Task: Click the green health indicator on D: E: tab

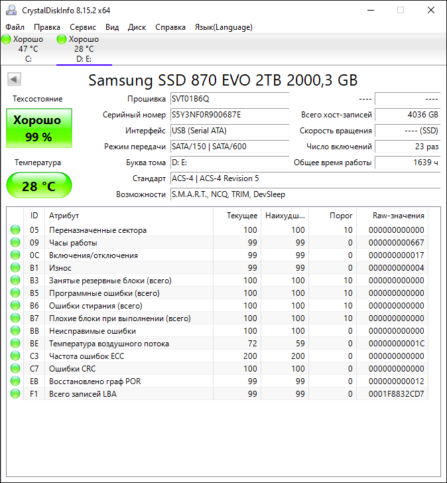Action: (x=62, y=39)
